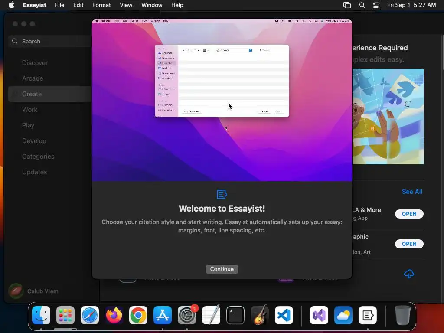The image size is (444, 333).
Task: Open Google Chrome from the Dock
Action: click(138, 315)
